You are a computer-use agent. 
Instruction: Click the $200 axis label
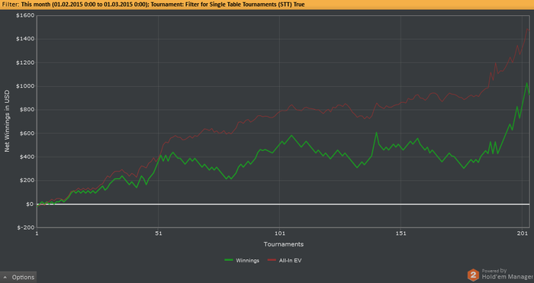pyautogui.click(x=27, y=181)
